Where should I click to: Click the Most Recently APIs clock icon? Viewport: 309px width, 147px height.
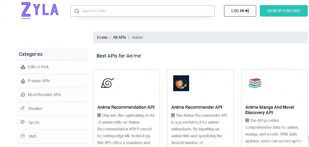tap(23, 95)
